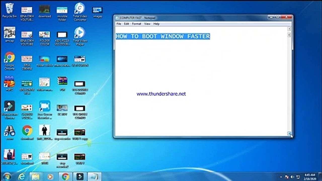Click the Windows Start button
The height and width of the screenshot is (181, 322).
7,176
